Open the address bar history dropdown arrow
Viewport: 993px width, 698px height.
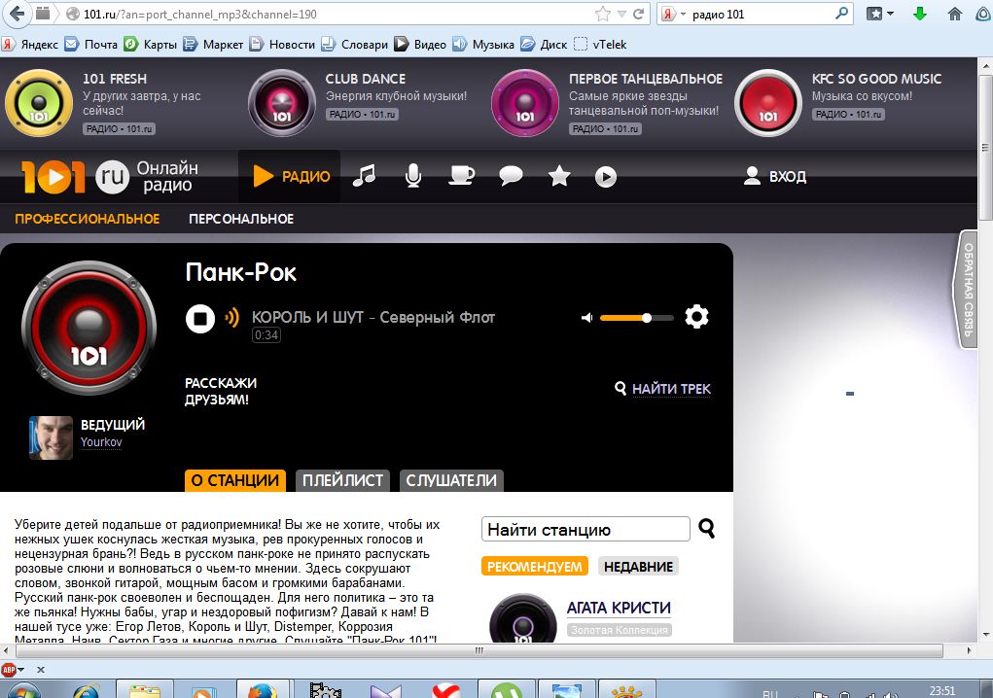click(621, 14)
